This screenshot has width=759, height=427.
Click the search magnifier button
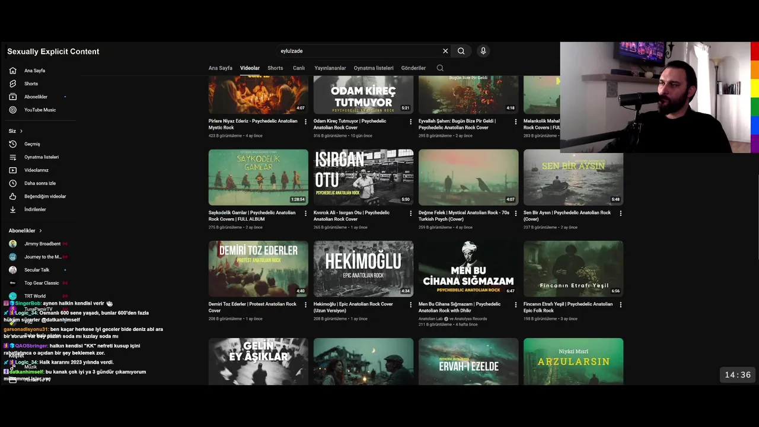[461, 51]
